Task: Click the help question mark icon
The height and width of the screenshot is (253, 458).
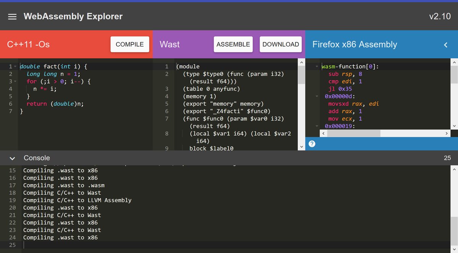Action: 312,144
